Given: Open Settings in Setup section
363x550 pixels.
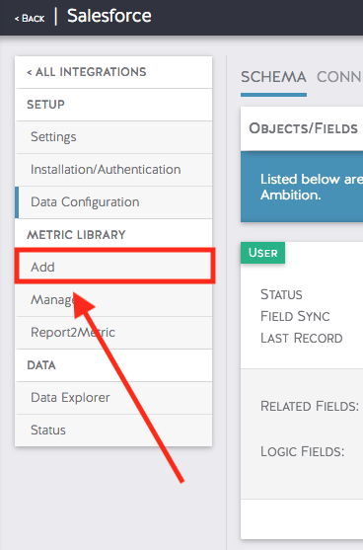Looking at the screenshot, I should (113, 137).
